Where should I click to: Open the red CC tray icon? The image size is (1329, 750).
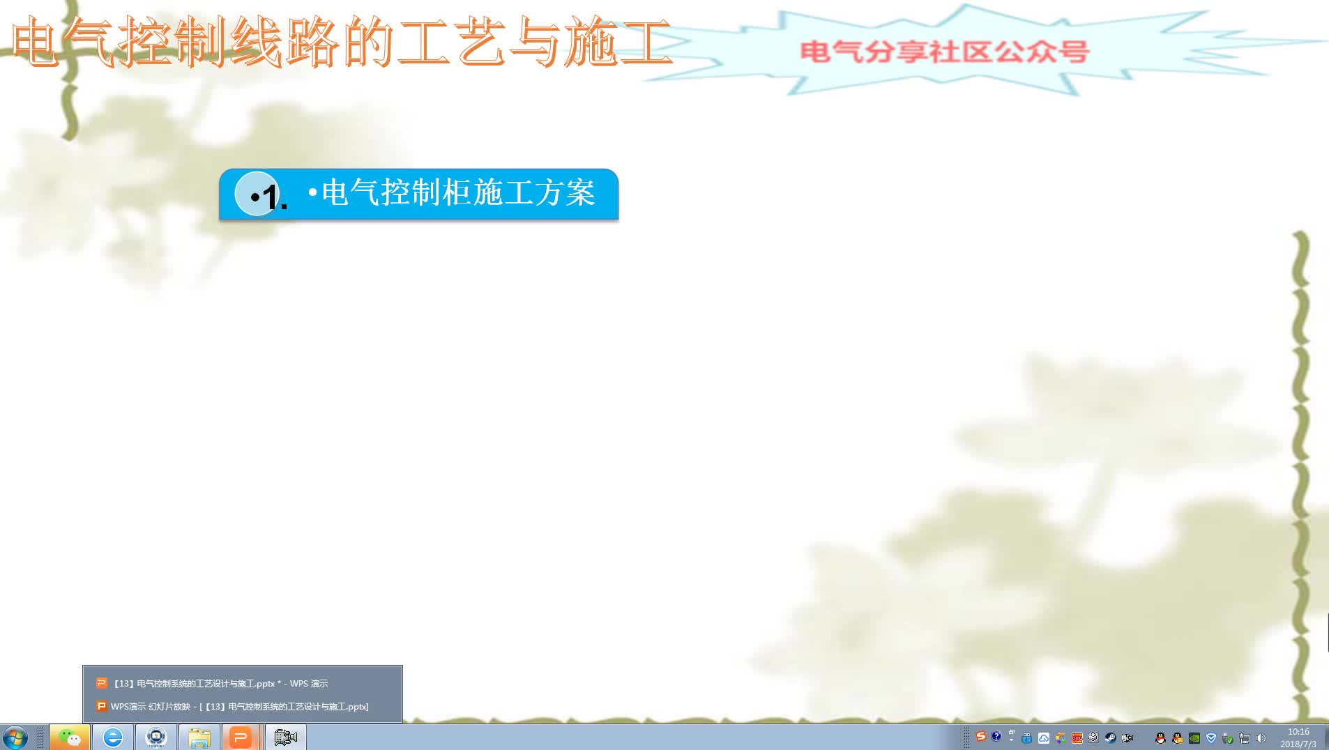[1077, 737]
